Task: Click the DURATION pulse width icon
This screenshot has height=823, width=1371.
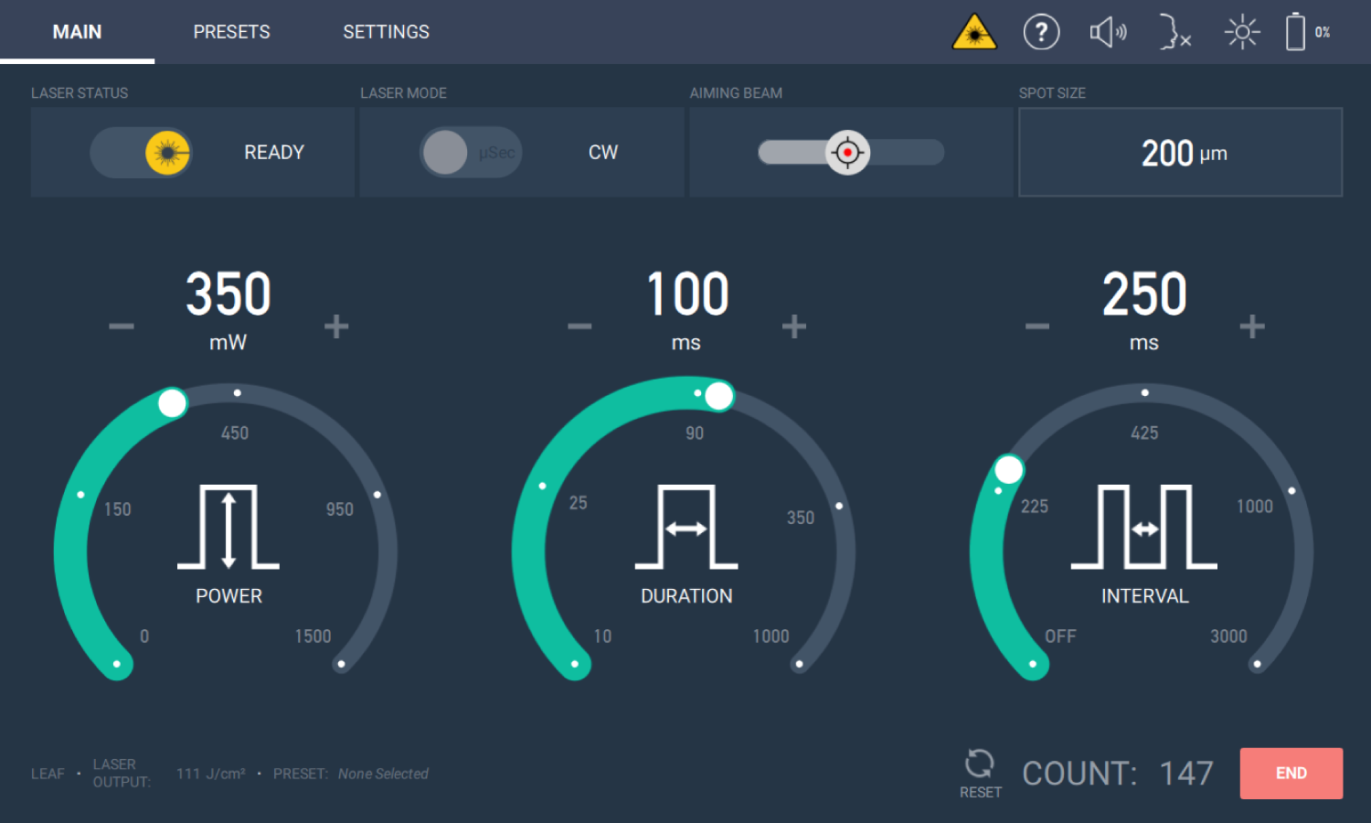Action: (685, 529)
